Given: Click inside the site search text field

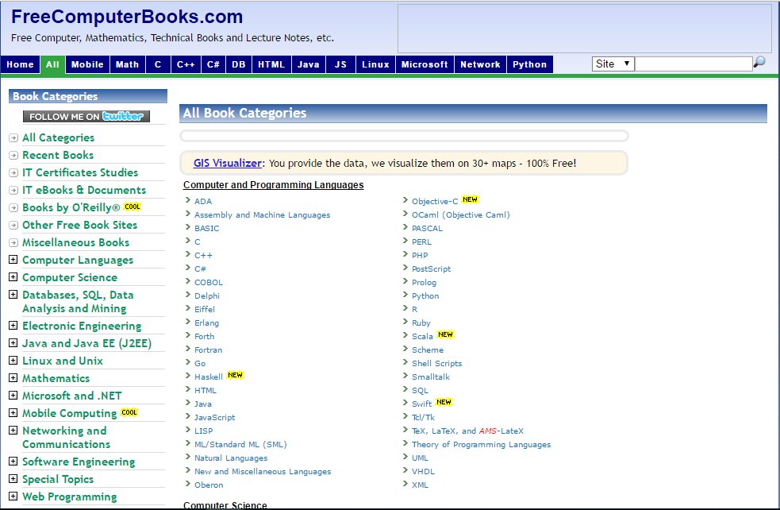Looking at the screenshot, I should tap(693, 64).
